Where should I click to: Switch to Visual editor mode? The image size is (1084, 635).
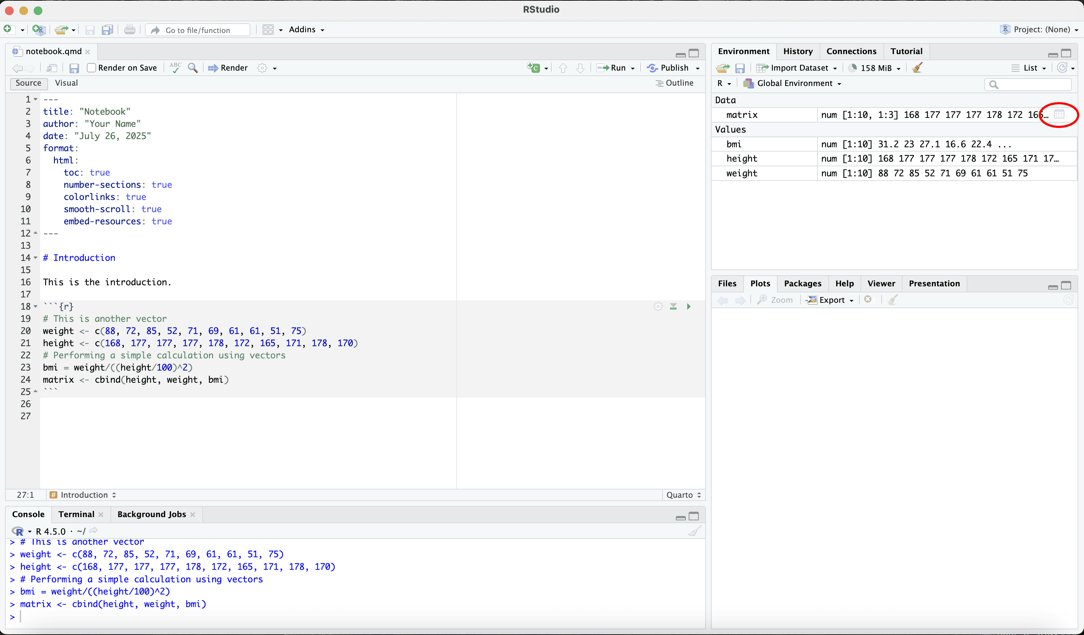coord(66,83)
